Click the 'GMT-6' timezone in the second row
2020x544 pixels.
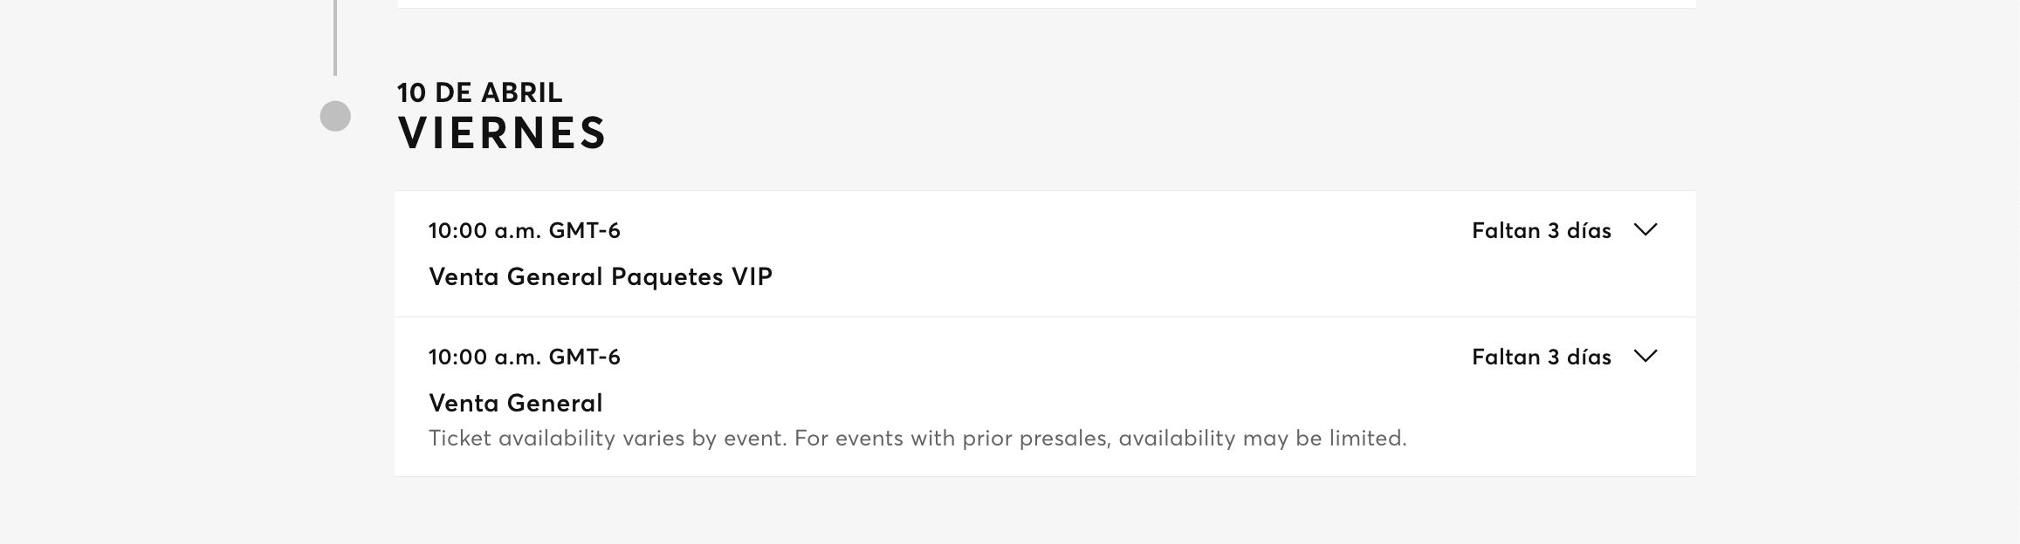(x=584, y=357)
